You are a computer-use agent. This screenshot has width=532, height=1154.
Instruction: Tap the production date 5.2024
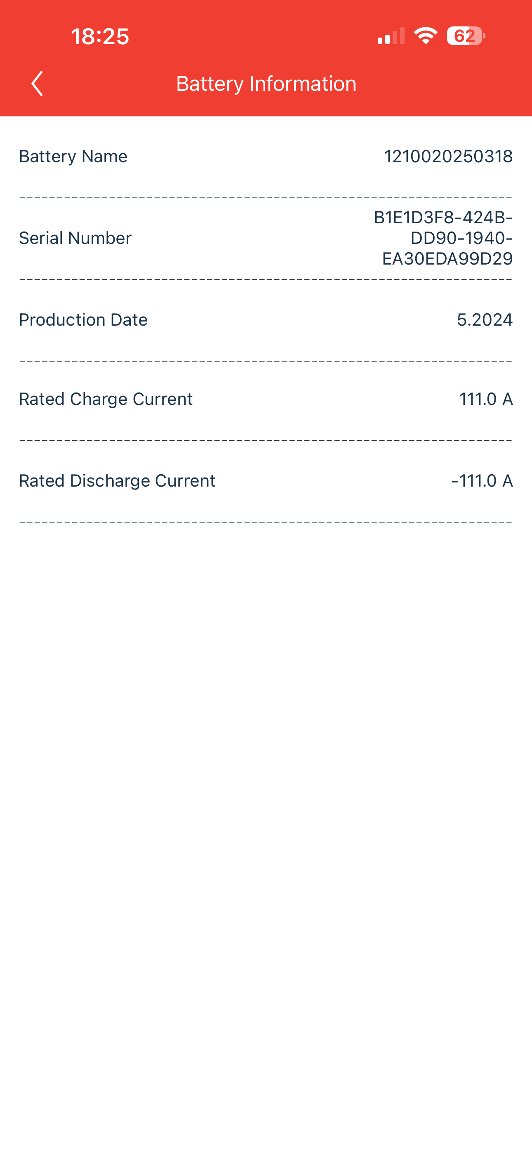click(485, 320)
